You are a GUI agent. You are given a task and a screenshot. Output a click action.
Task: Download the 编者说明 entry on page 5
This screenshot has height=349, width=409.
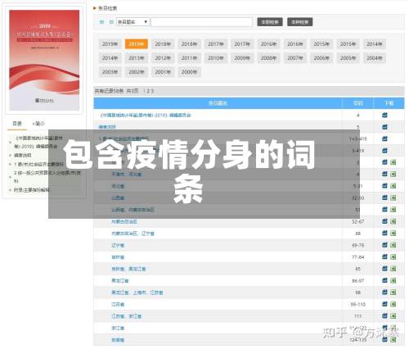point(384,127)
